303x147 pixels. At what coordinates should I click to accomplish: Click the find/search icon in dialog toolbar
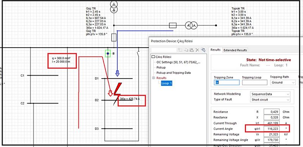click(203, 50)
